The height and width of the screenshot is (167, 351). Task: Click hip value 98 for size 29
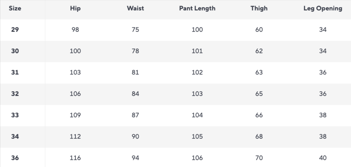(76, 30)
